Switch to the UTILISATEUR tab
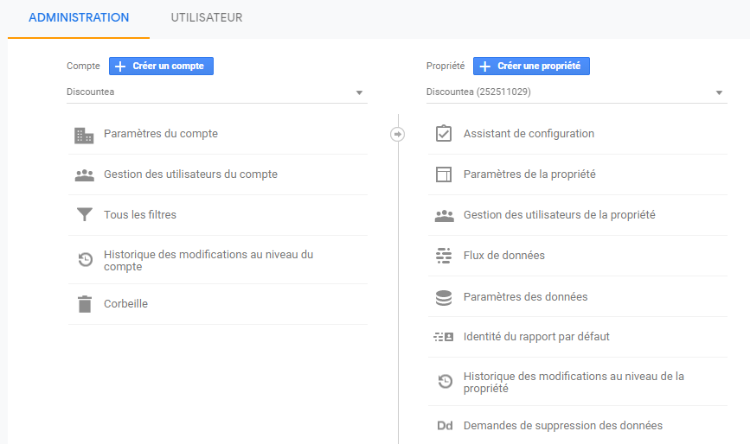The image size is (750, 444). [x=207, y=17]
